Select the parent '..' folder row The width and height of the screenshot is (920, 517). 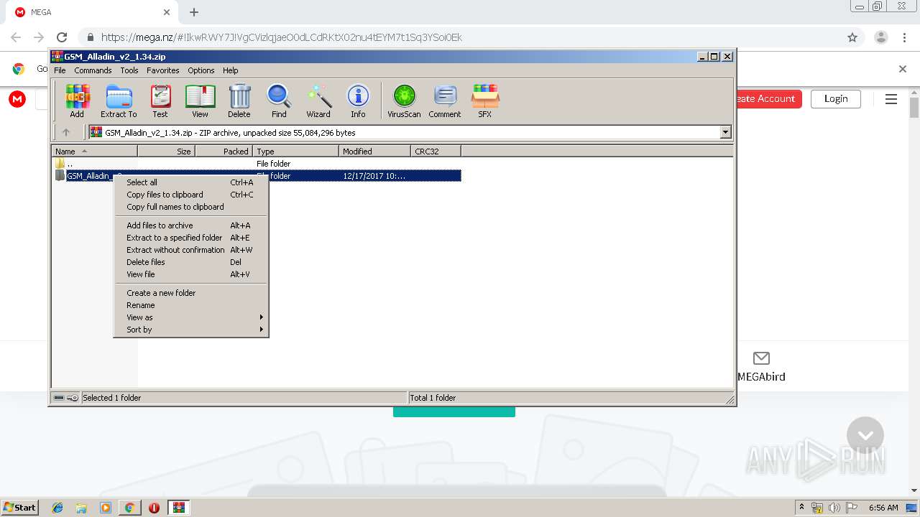(x=257, y=164)
